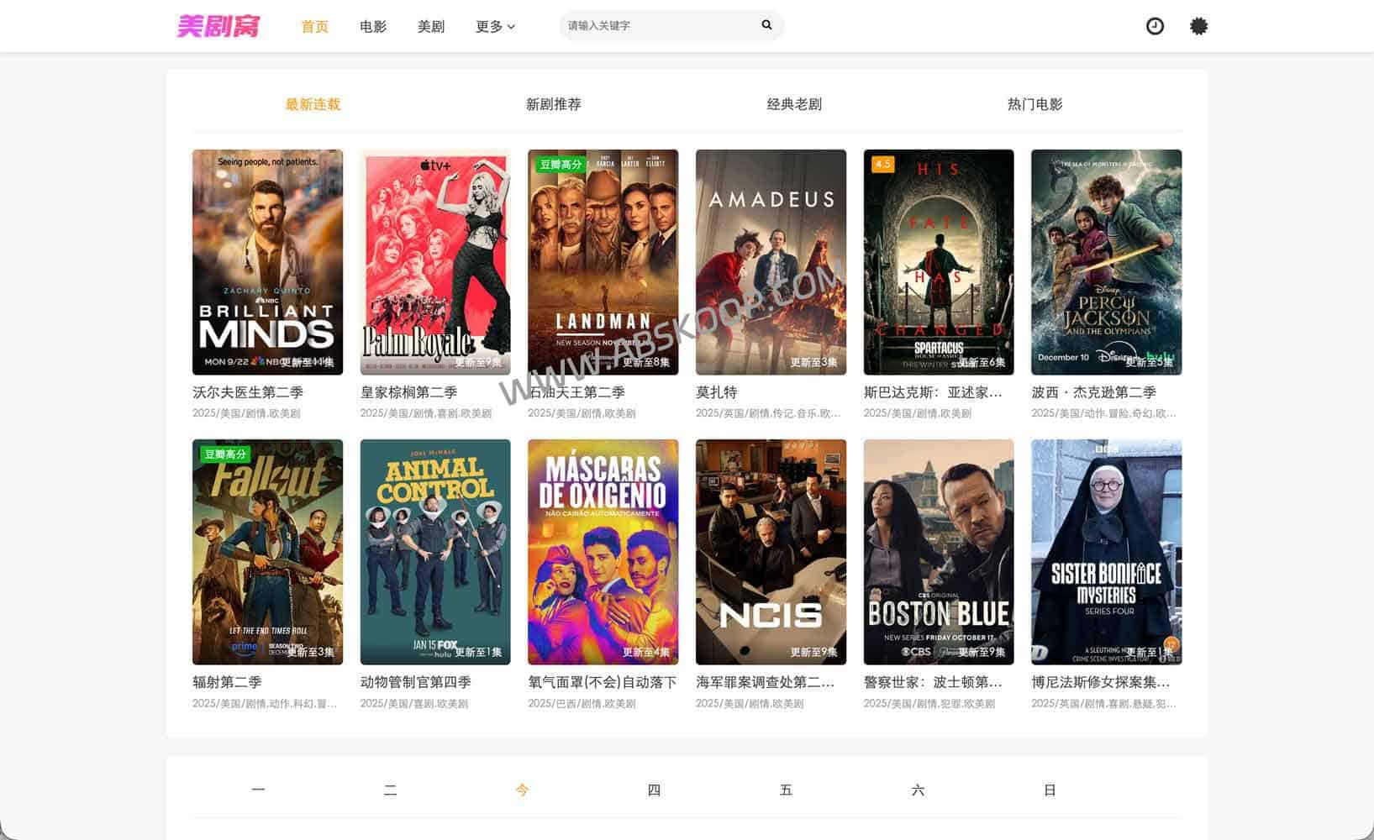Open the Fallout 辐射第二季 poster
Viewport: 1374px width, 840px height.
(267, 551)
